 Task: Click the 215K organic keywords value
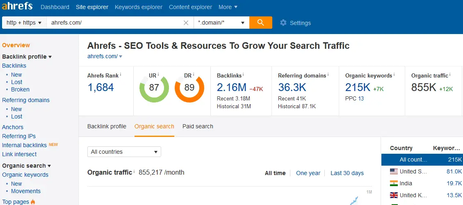click(358, 87)
